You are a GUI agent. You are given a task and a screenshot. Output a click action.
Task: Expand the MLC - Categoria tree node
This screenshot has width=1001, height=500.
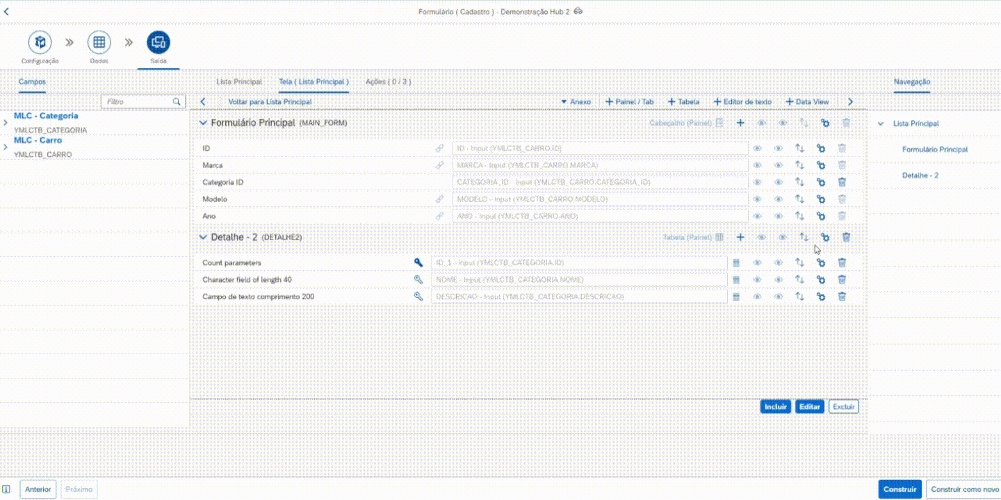click(6, 123)
